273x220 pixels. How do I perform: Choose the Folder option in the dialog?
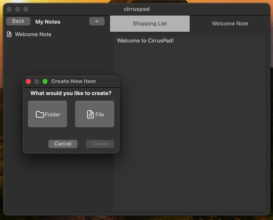point(48,114)
